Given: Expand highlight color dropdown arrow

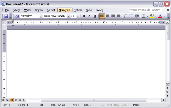Looking at the screenshot, I should [156, 16].
